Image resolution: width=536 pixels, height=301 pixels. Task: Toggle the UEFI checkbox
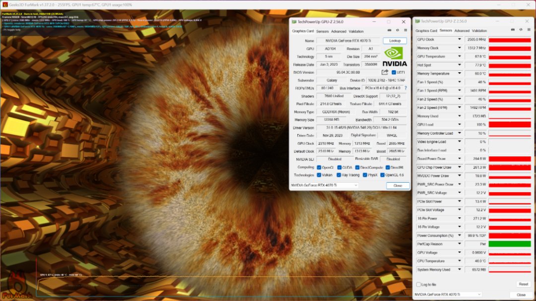(394, 72)
